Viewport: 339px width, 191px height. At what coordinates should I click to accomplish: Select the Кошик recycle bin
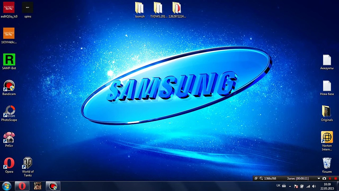point(327,165)
